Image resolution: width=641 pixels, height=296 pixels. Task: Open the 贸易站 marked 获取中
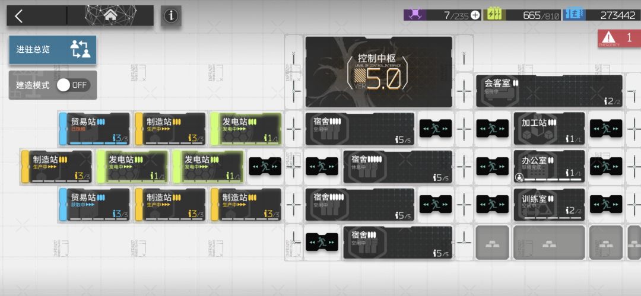click(x=94, y=205)
